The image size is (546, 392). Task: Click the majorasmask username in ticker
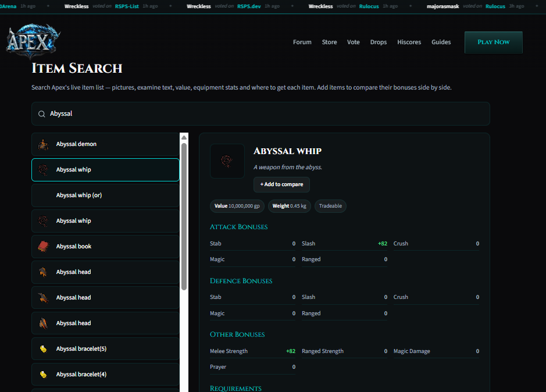point(442,6)
